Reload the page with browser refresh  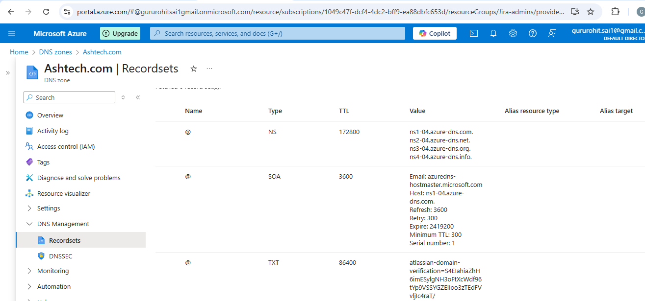point(46,11)
